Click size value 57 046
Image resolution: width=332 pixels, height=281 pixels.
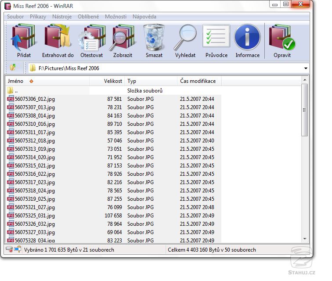[115, 141]
